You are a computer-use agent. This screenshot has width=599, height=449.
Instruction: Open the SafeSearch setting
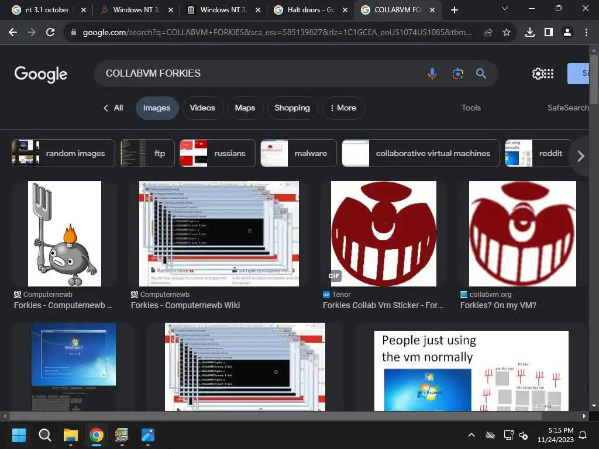569,108
